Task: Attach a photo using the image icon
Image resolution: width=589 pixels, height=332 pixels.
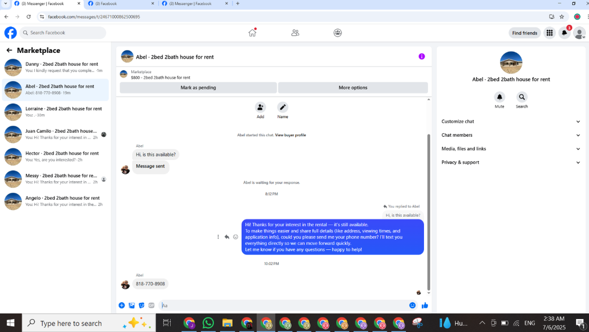Action: point(131,306)
